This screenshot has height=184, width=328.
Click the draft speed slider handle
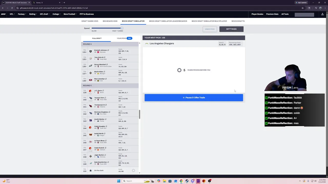click(122, 28)
